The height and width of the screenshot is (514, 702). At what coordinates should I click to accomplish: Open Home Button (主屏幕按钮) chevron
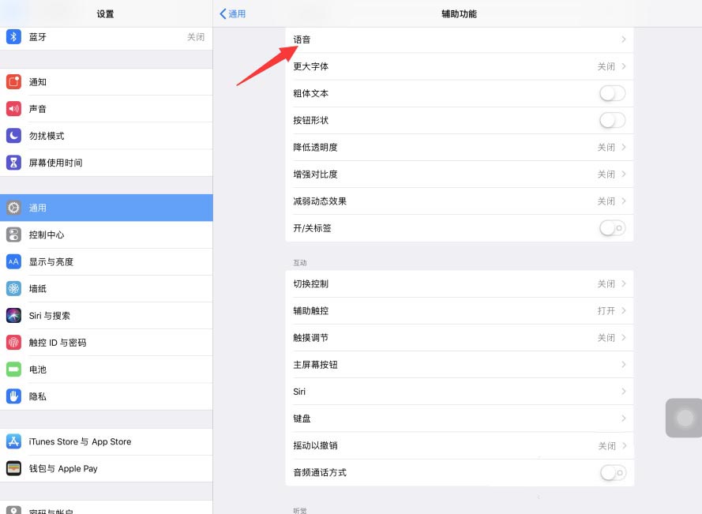624,365
